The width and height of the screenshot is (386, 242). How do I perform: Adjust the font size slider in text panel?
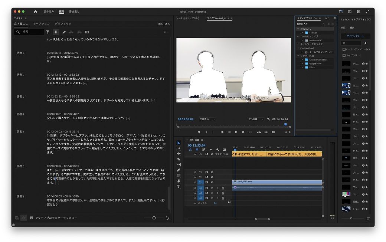154,218
